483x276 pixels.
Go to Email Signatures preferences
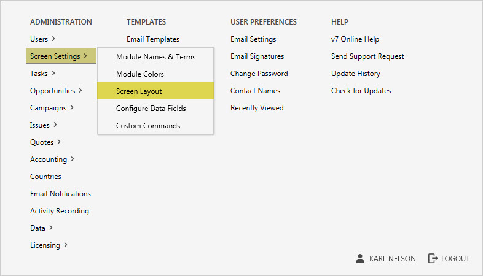[x=257, y=56]
